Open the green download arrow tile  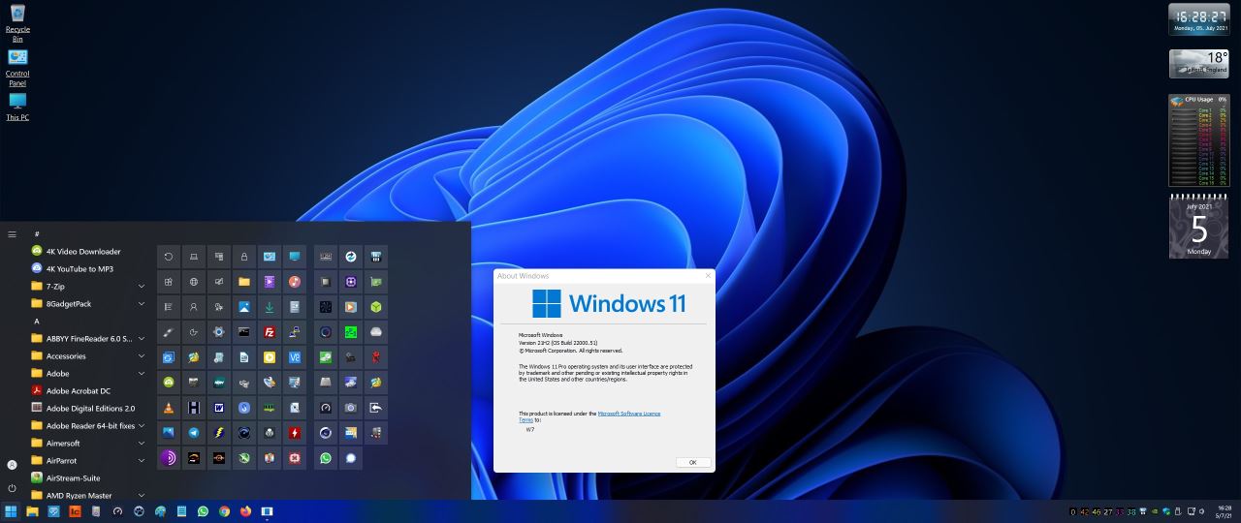(x=270, y=307)
